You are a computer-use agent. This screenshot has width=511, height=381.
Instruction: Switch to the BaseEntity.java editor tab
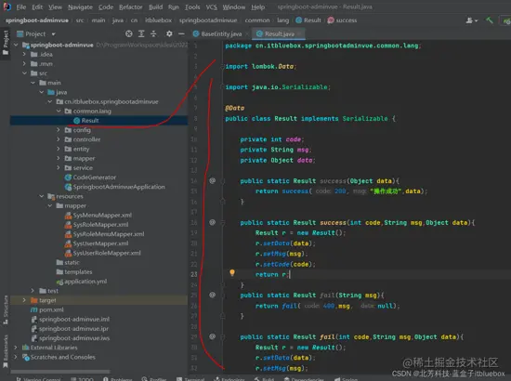[221, 33]
